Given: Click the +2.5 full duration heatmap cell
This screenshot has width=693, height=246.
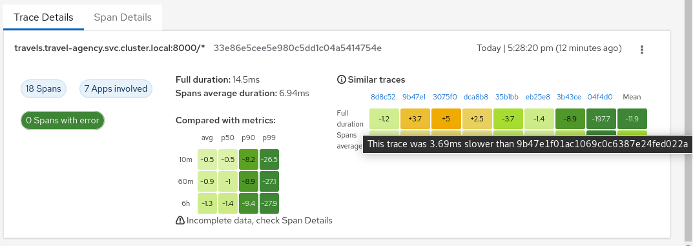Looking at the screenshot, I should pyautogui.click(x=477, y=119).
